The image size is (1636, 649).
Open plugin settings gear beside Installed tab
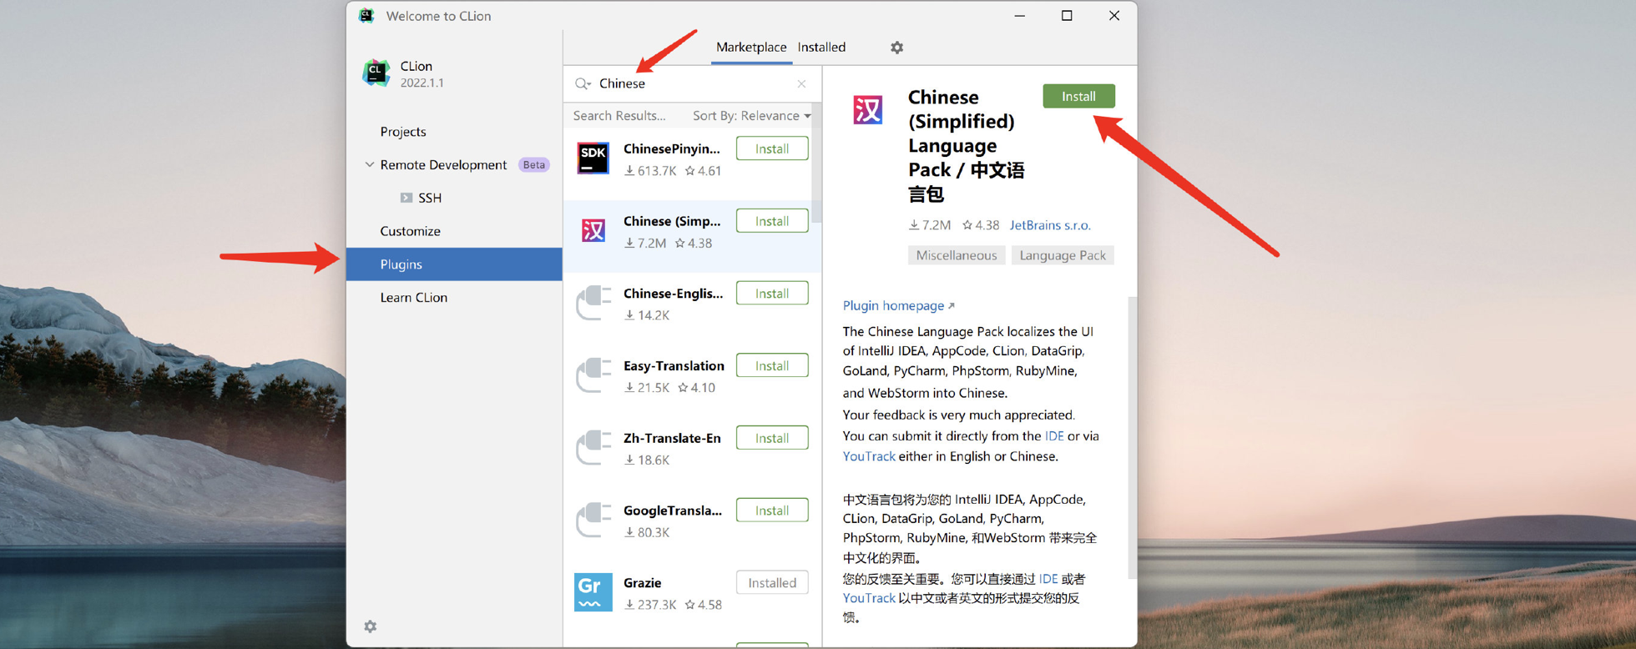point(896,48)
